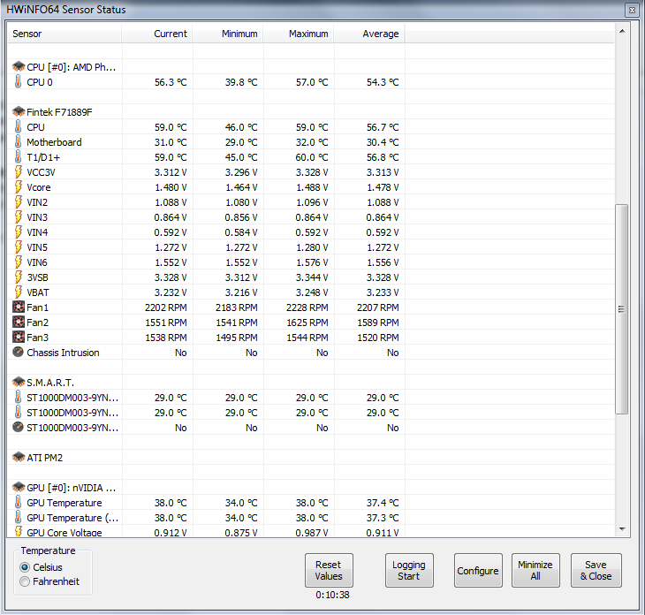Image resolution: width=645 pixels, height=615 pixels.
Task: Sort by the Current column header
Action: [157, 34]
